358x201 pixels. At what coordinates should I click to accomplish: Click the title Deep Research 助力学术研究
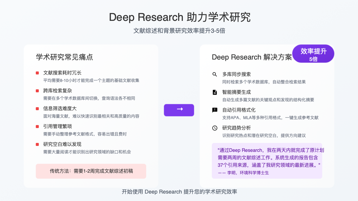pyautogui.click(x=180, y=17)
